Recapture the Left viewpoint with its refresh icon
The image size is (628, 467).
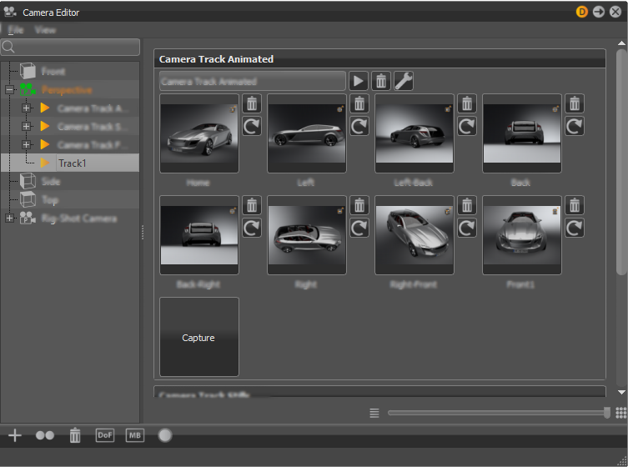359,126
